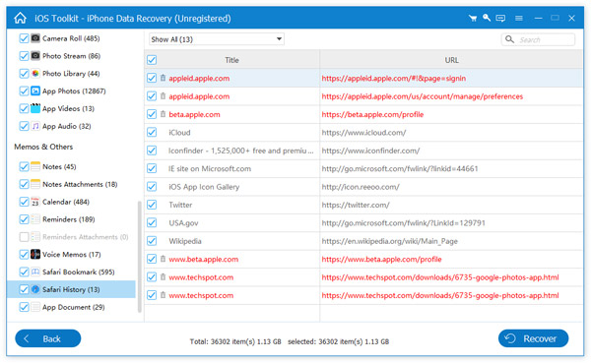Click the Search input field
The width and height of the screenshot is (591, 363).
538,39
